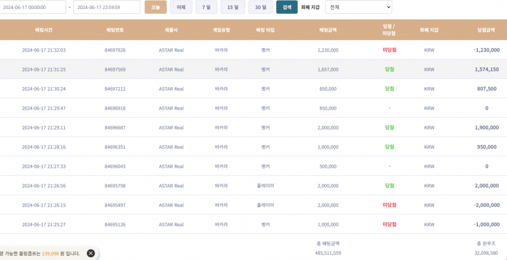Click the winning amount 807,500
507x260 pixels.
tap(486, 88)
